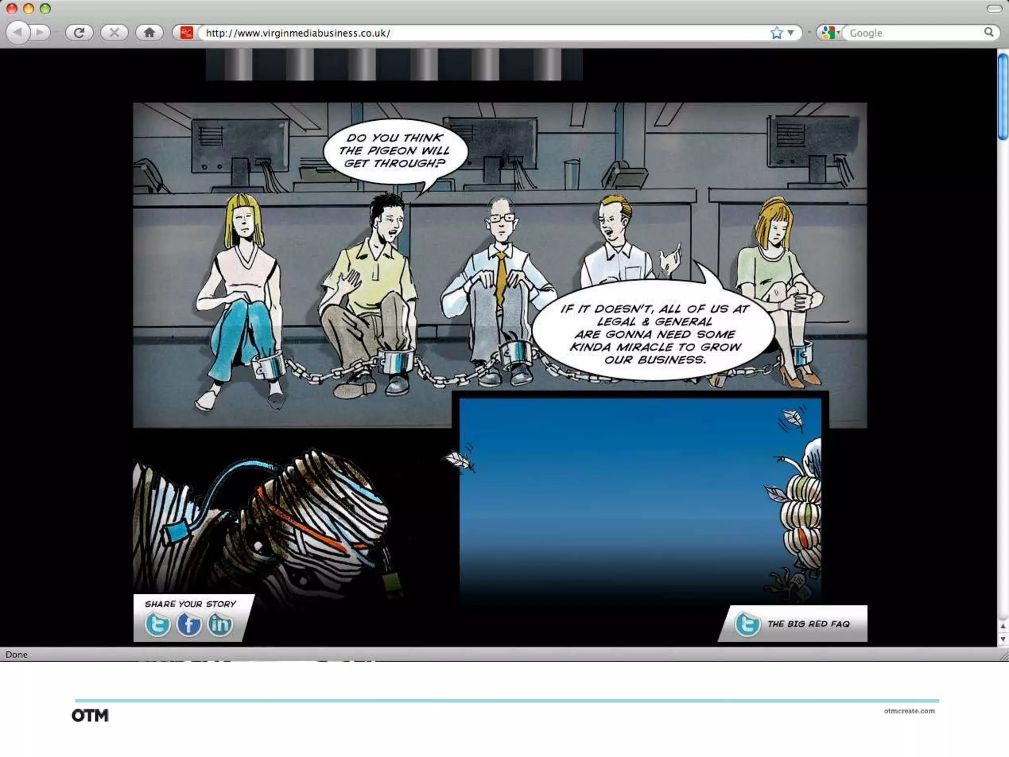Click the browser Back arrow button
Image resolution: width=1009 pixels, height=757 pixels.
coord(18,33)
